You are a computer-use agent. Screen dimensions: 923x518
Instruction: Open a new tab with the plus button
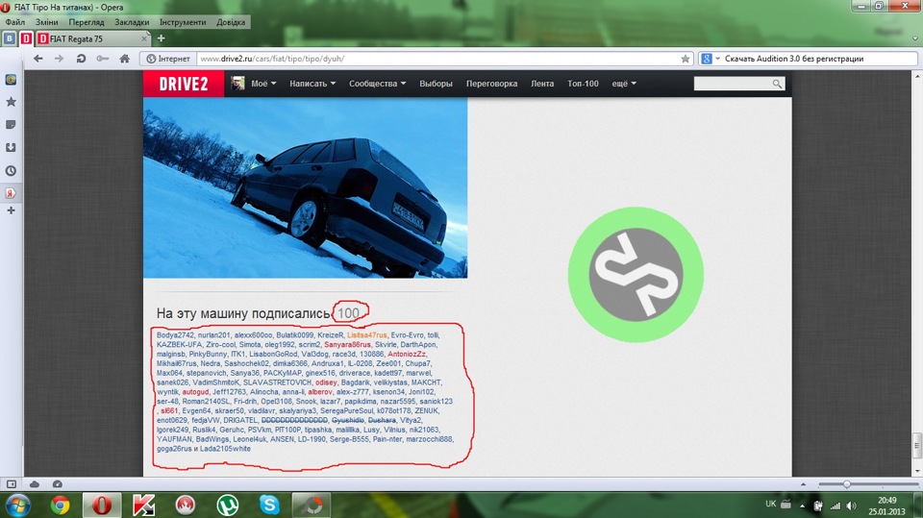coord(161,38)
